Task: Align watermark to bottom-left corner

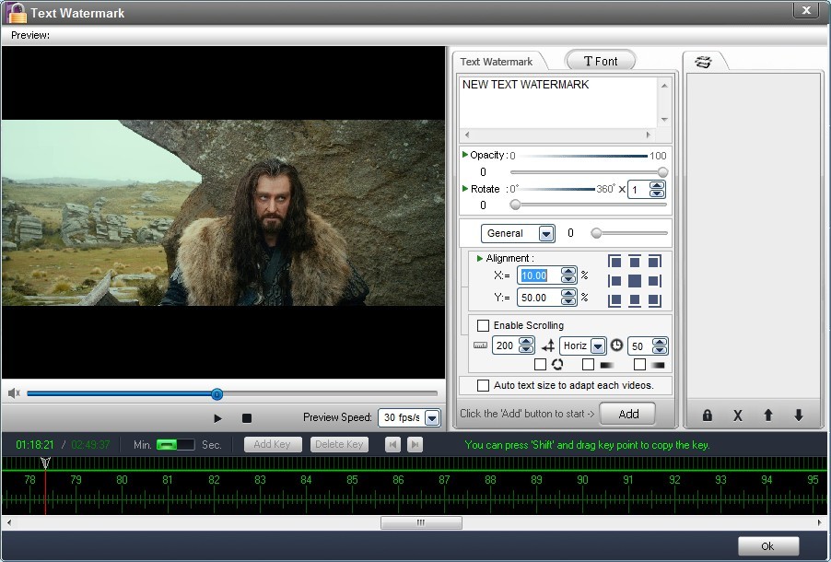Action: [614, 300]
